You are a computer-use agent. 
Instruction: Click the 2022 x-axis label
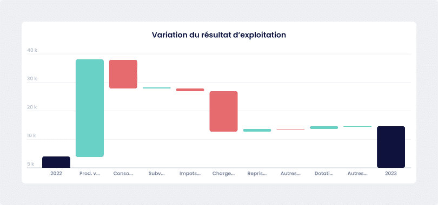point(56,173)
